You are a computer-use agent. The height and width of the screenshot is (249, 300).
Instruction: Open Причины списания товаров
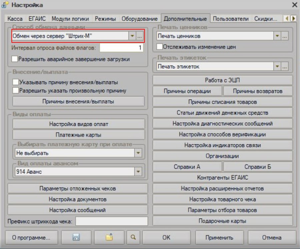(x=223, y=102)
